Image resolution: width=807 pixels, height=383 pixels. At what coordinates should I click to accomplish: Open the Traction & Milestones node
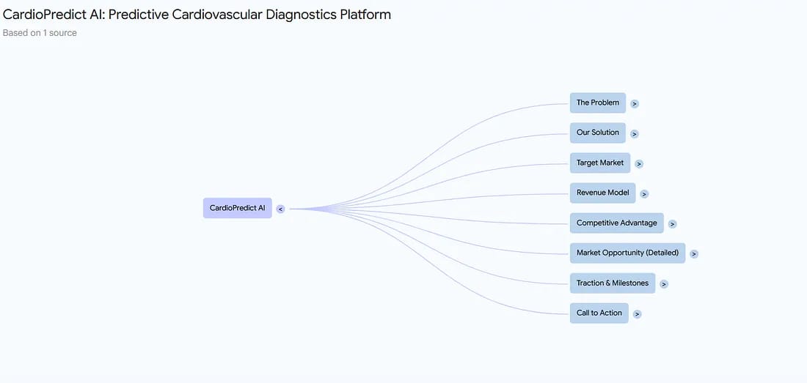click(x=613, y=283)
